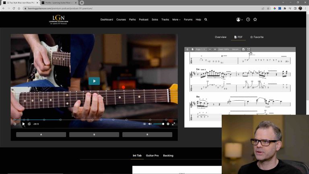Viewport: 309px width, 174px height.
Task: Close the ZZ Top Style Blue Jean Blues tab
Action: pos(37,3)
